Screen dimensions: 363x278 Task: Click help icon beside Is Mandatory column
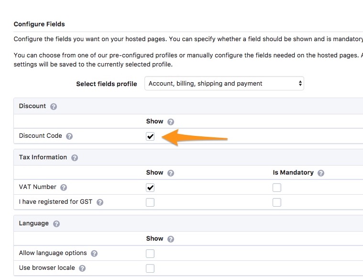tap(321, 173)
